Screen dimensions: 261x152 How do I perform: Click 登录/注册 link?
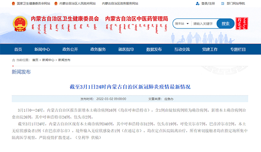tap(208, 4)
